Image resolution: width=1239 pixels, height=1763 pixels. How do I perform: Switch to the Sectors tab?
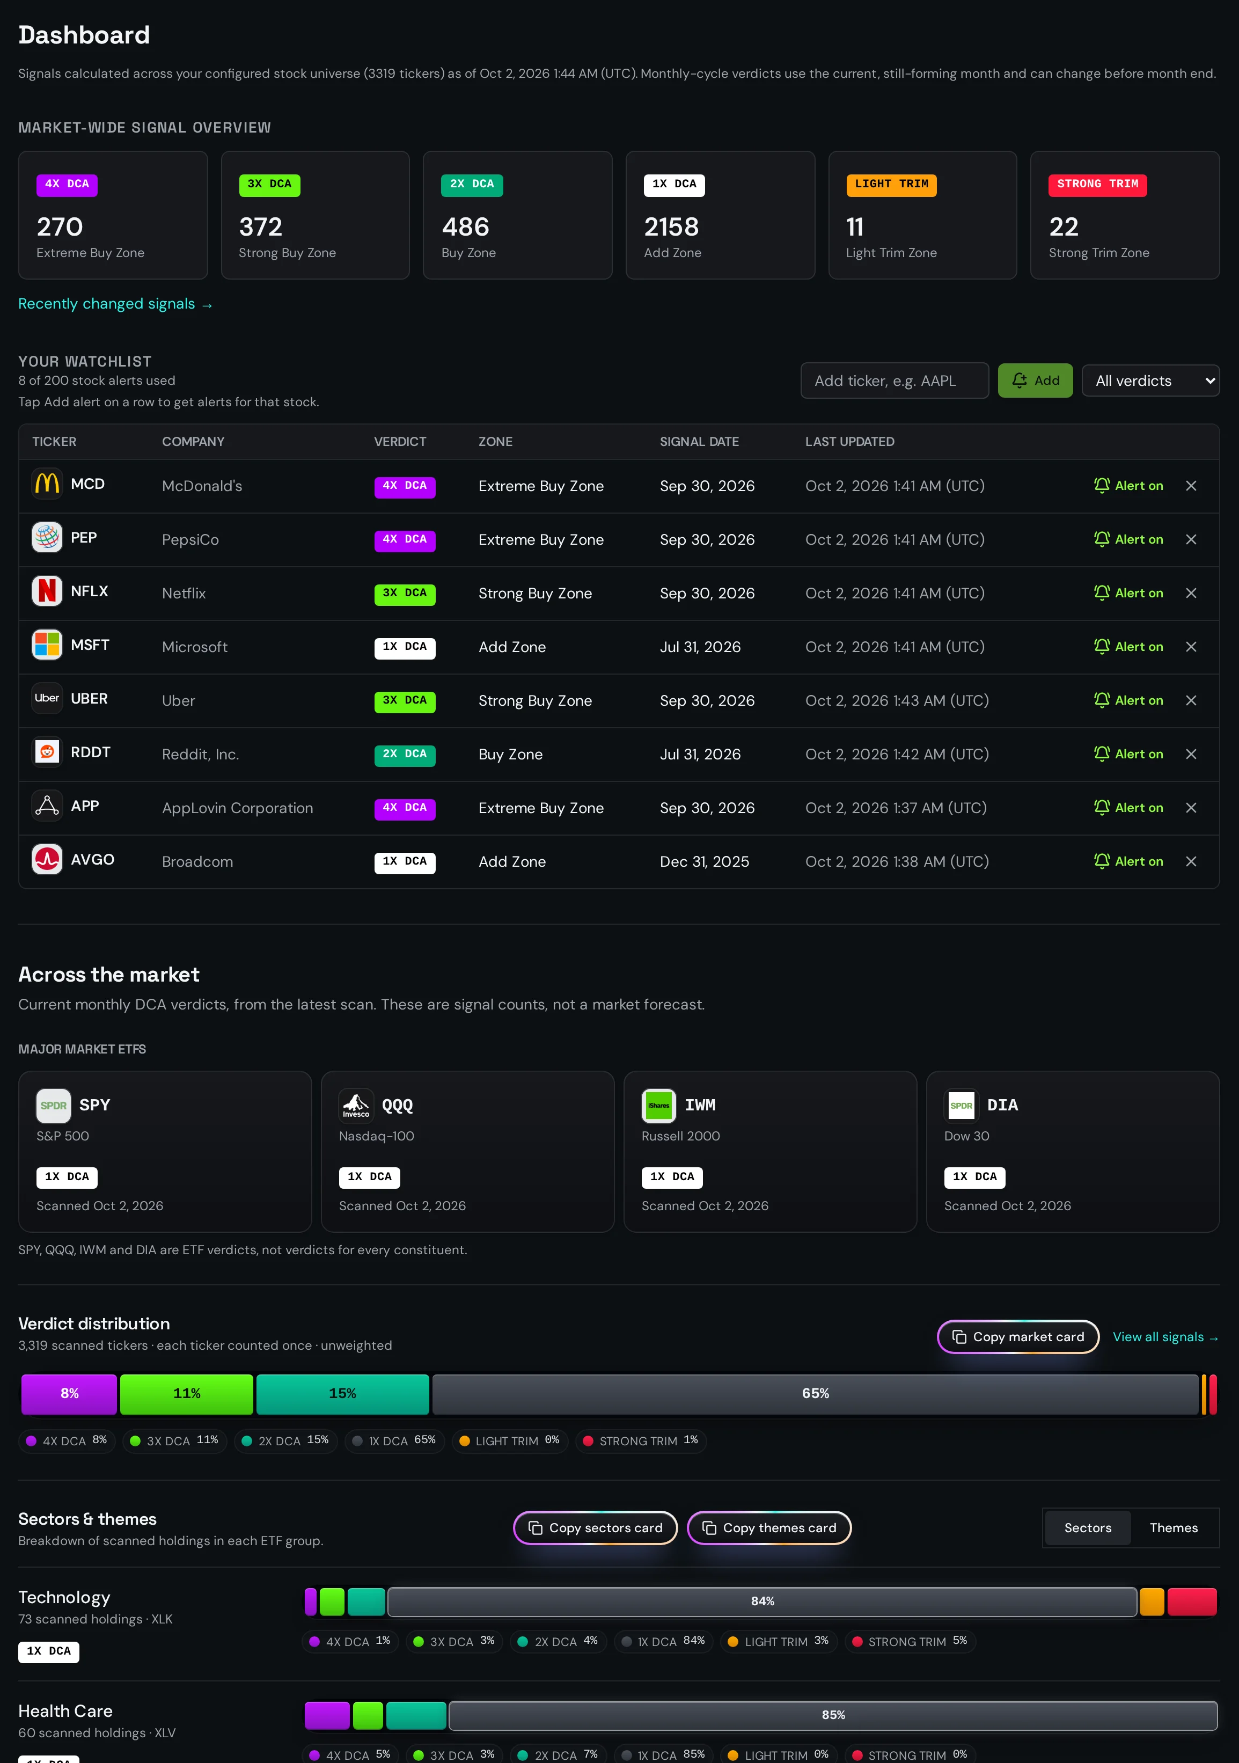1087,1528
